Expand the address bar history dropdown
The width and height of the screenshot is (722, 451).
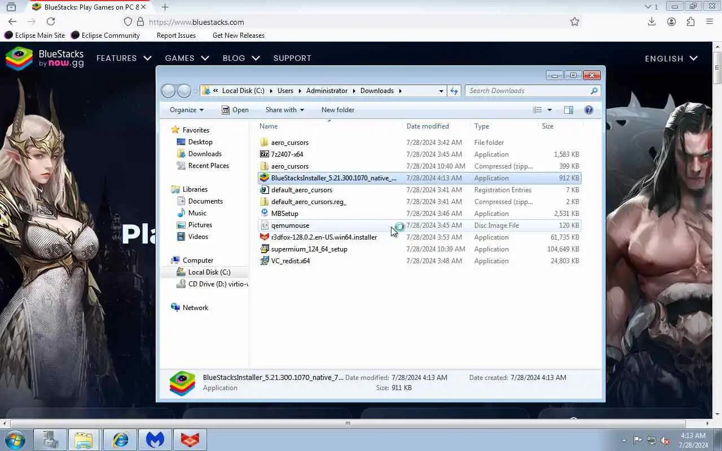pos(441,91)
